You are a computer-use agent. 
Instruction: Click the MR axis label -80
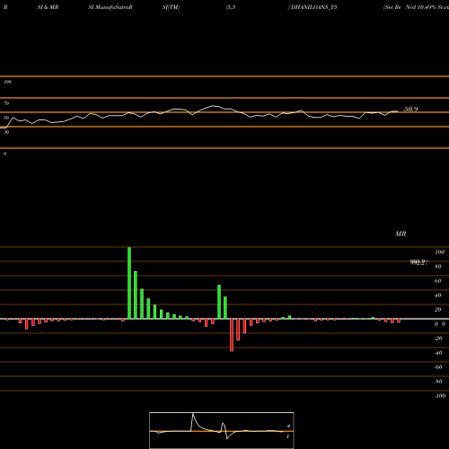438,382
